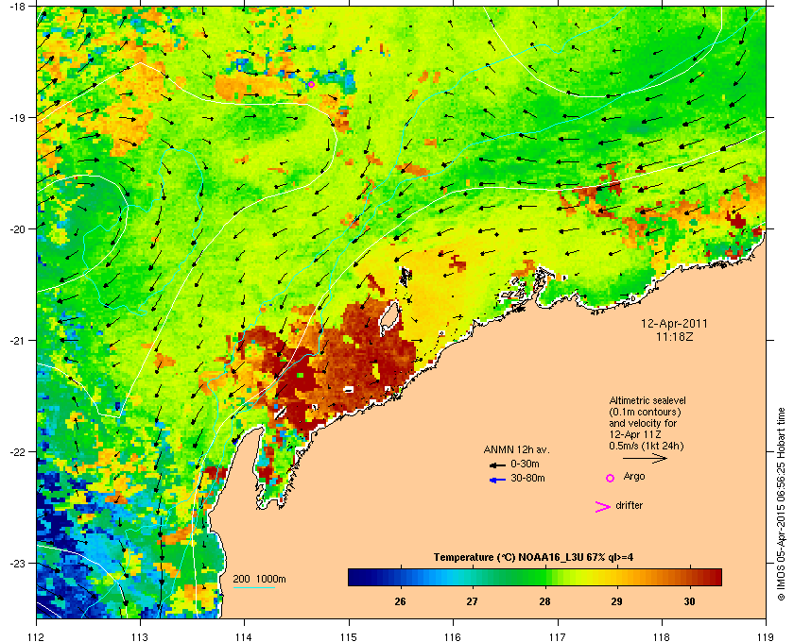Screen dimensions: 794x642
Task: Click the date label 12-Apr-2011
Action: [674, 323]
